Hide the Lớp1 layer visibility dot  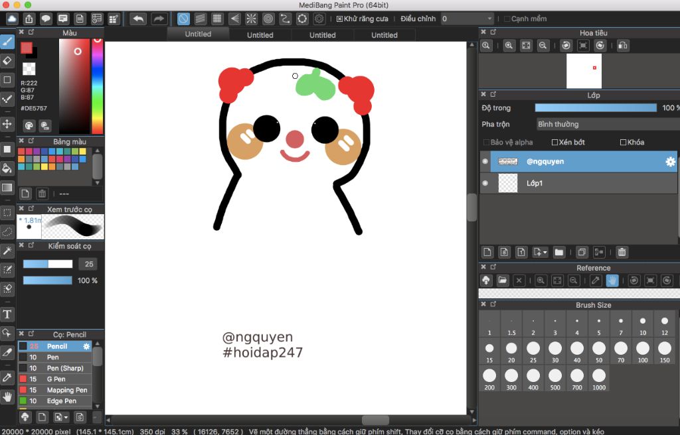(x=485, y=183)
